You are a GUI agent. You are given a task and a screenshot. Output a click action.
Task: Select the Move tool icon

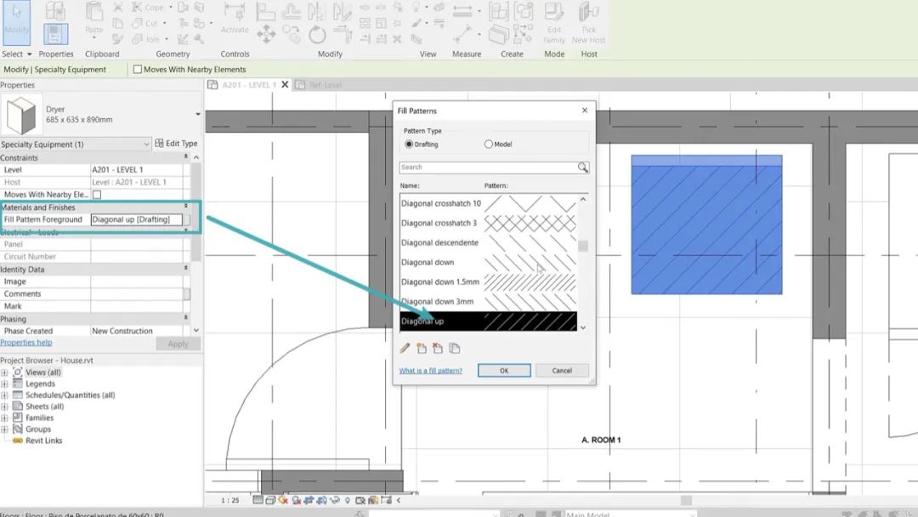(x=266, y=35)
